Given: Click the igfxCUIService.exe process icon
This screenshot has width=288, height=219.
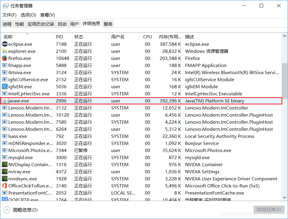Looking at the screenshot, I should tap(5, 79).
